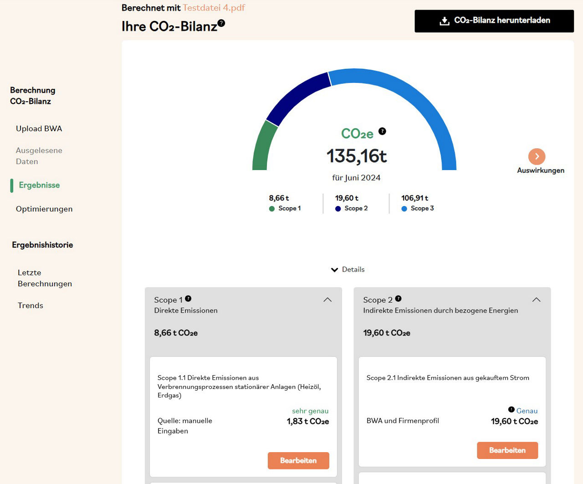Open the Testdatei 4.pdf link
Image resolution: width=583 pixels, height=484 pixels.
tap(214, 8)
